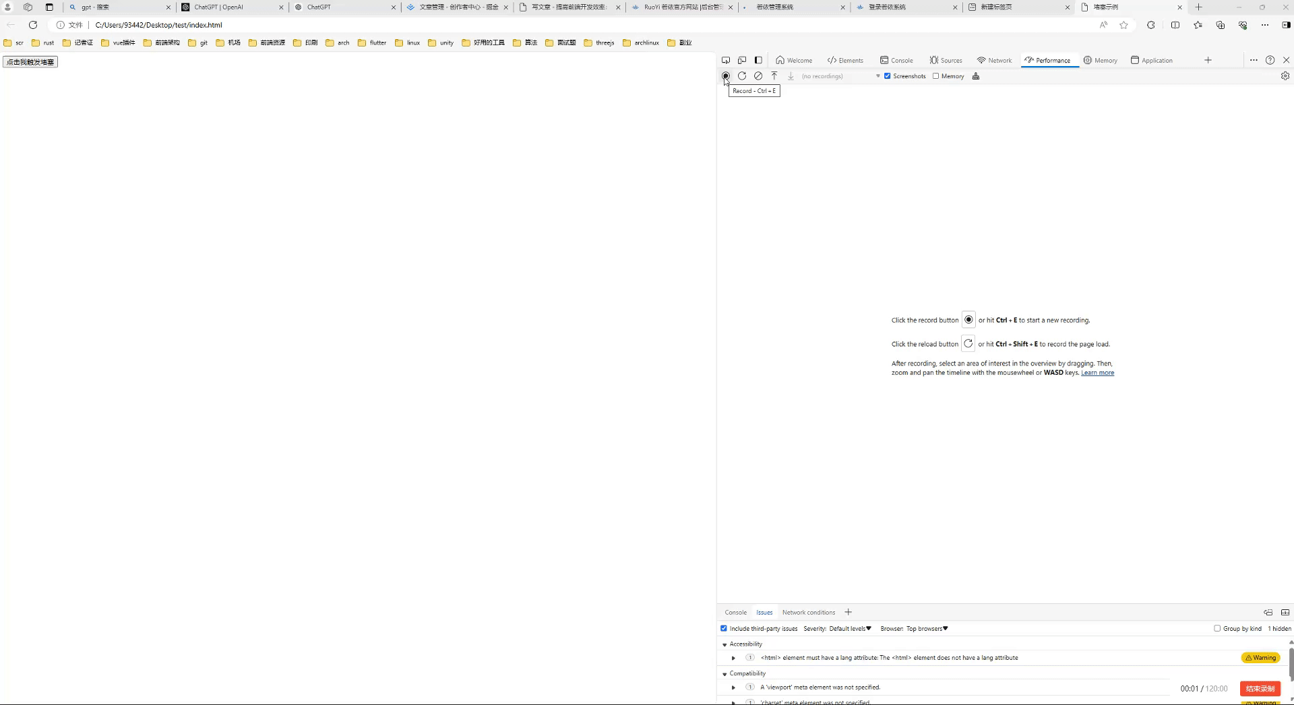This screenshot has width=1294, height=705.
Task: Activate the inspect element picker
Action: [726, 60]
